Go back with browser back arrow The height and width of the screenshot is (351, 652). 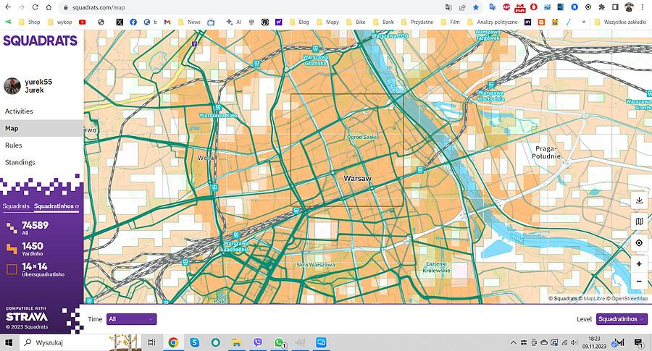8,7
